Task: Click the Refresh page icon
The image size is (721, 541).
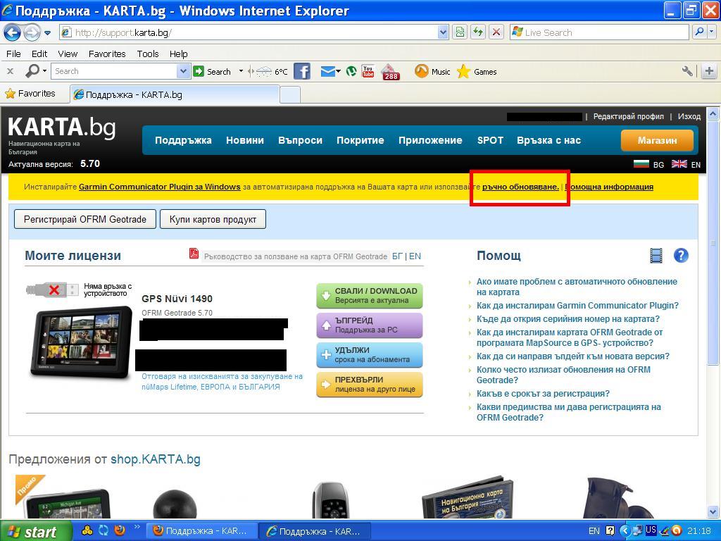Action: pos(478,32)
